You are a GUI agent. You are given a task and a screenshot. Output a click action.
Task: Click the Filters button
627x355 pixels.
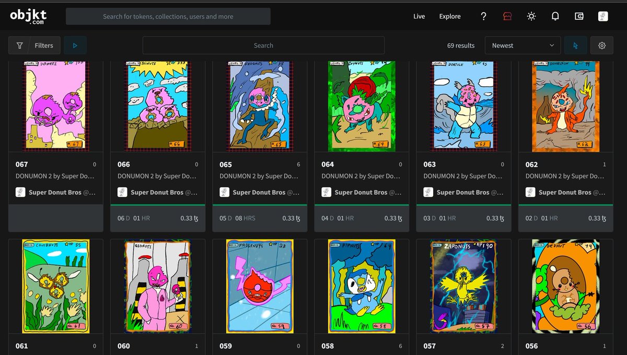[34, 45]
